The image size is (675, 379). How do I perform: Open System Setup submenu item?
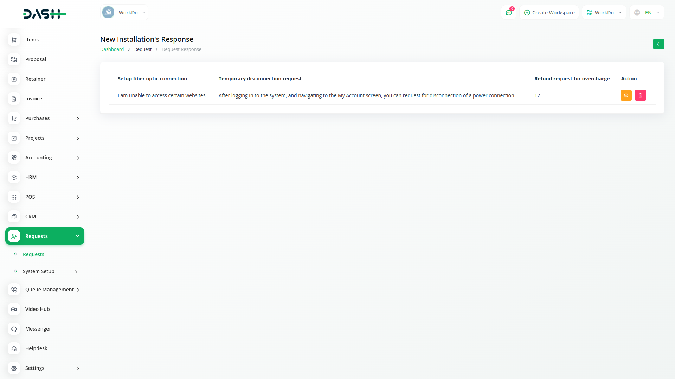click(39, 271)
